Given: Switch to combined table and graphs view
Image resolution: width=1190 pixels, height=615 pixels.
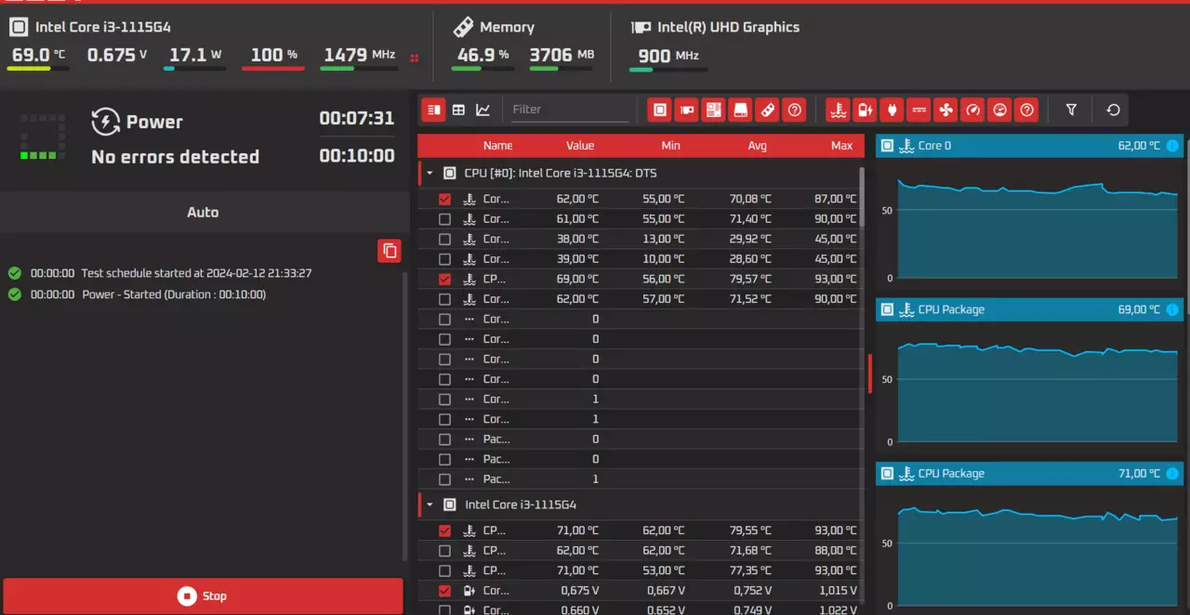Looking at the screenshot, I should point(433,110).
